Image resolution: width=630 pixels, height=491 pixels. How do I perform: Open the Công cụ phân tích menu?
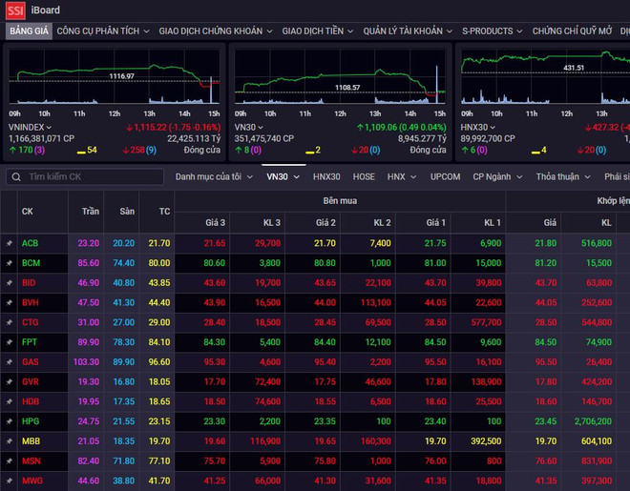102,31
